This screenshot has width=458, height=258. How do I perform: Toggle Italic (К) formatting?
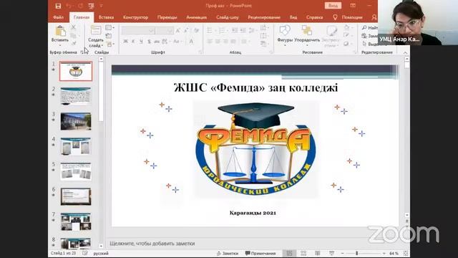pos(133,42)
